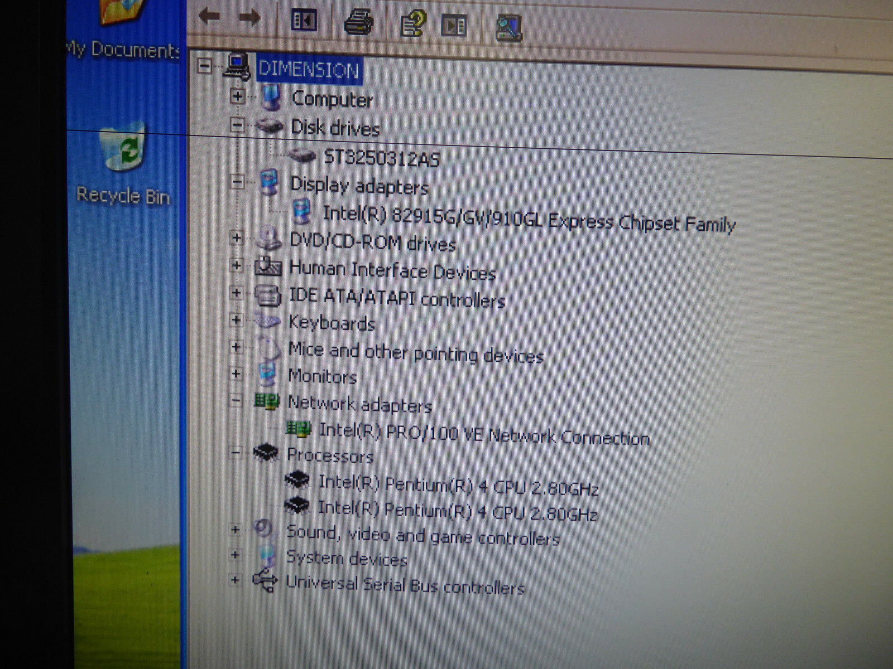The height and width of the screenshot is (669, 893).
Task: Click the Processors chip icon
Action: pos(266,452)
